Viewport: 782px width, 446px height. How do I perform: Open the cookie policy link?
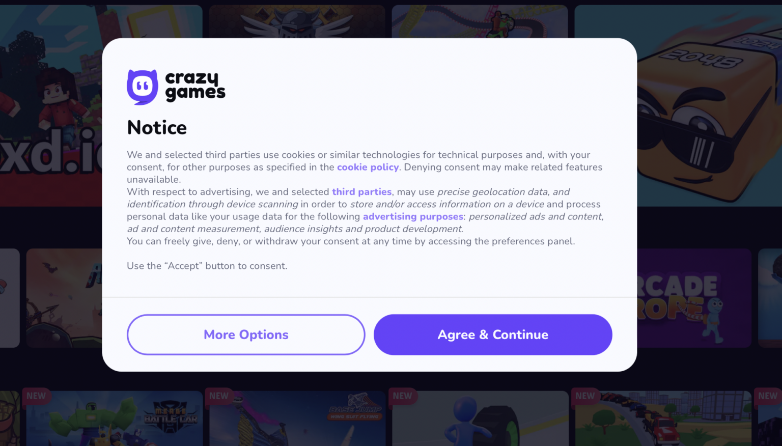click(368, 167)
